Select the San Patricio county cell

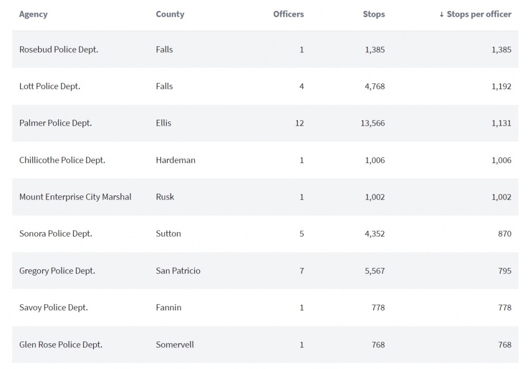(178, 271)
